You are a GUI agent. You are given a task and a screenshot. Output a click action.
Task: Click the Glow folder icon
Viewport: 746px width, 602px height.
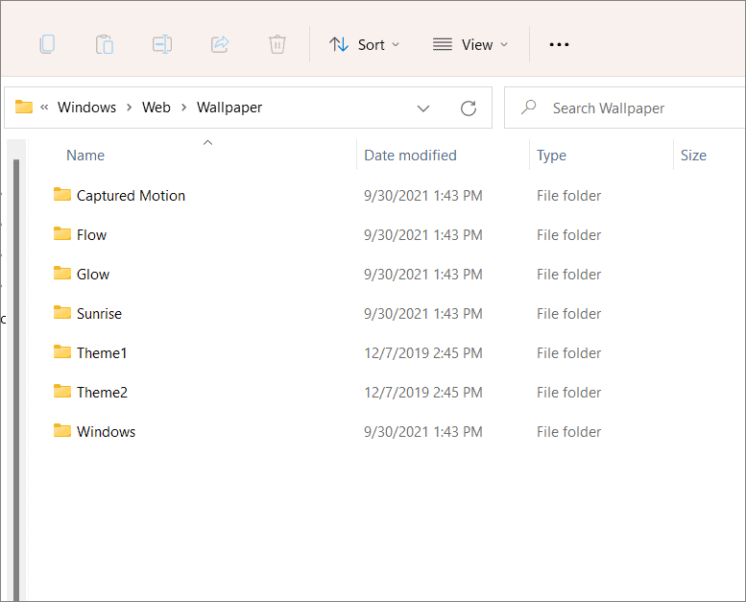[x=62, y=274]
